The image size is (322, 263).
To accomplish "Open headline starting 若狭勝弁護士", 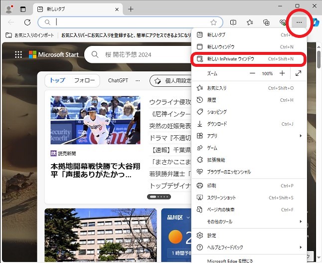I will coord(170,174).
